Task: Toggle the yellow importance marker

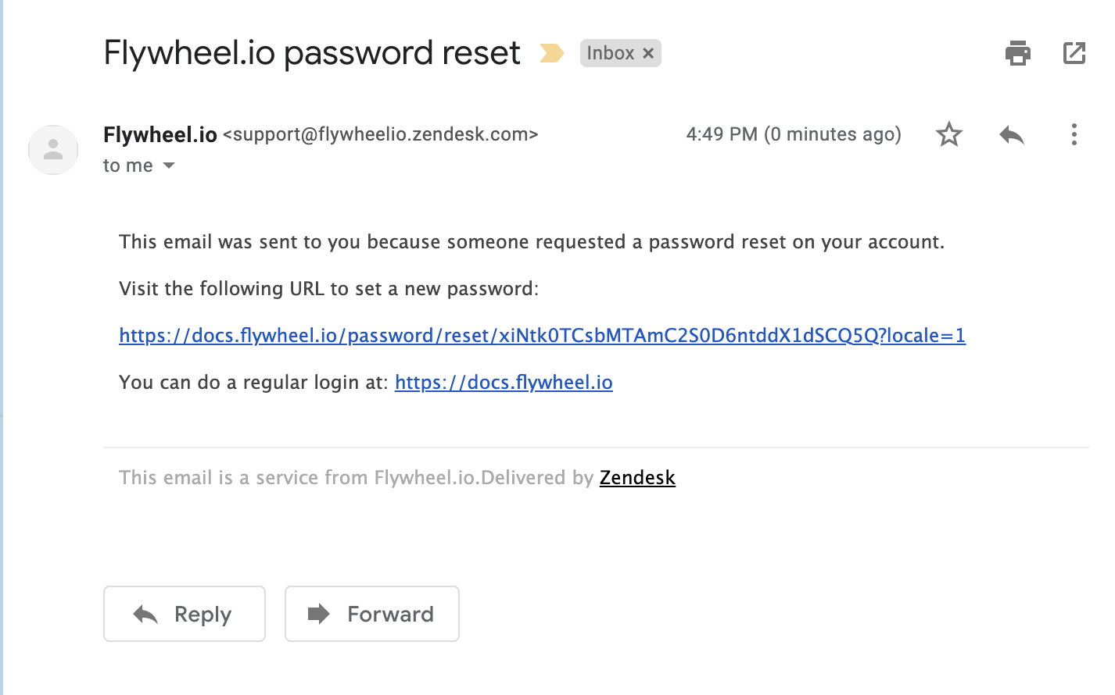Action: (552, 53)
